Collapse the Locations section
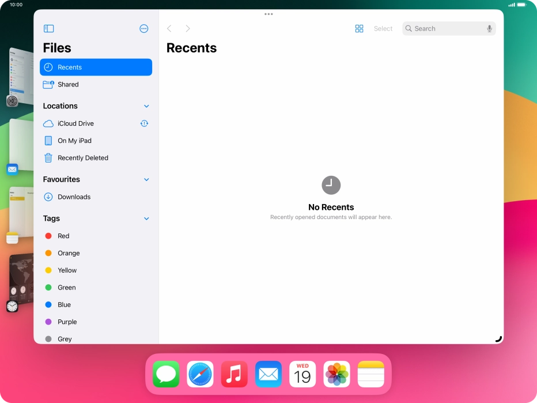The height and width of the screenshot is (403, 537). click(146, 106)
